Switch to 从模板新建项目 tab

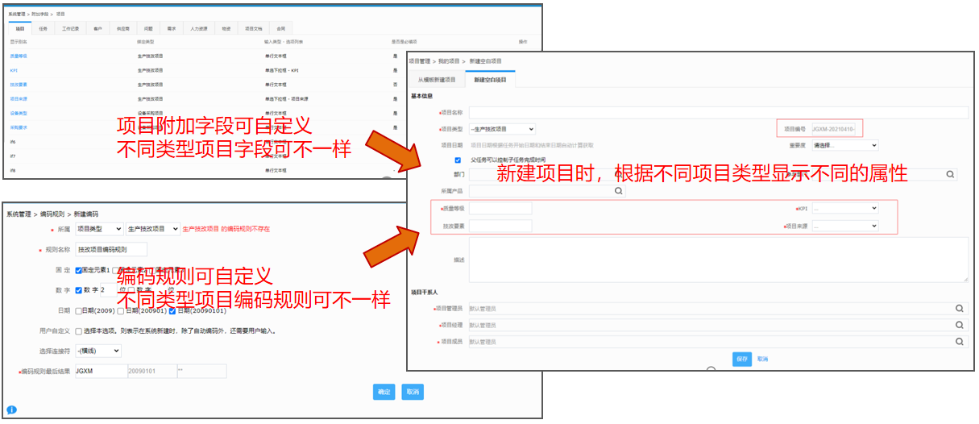coord(437,80)
